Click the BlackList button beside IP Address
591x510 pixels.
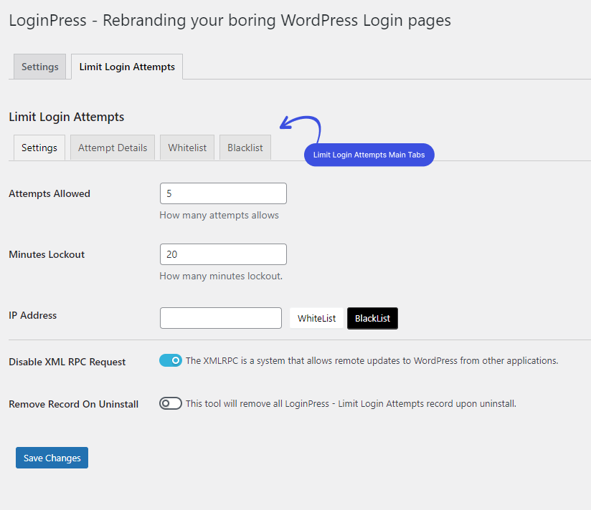[372, 319]
